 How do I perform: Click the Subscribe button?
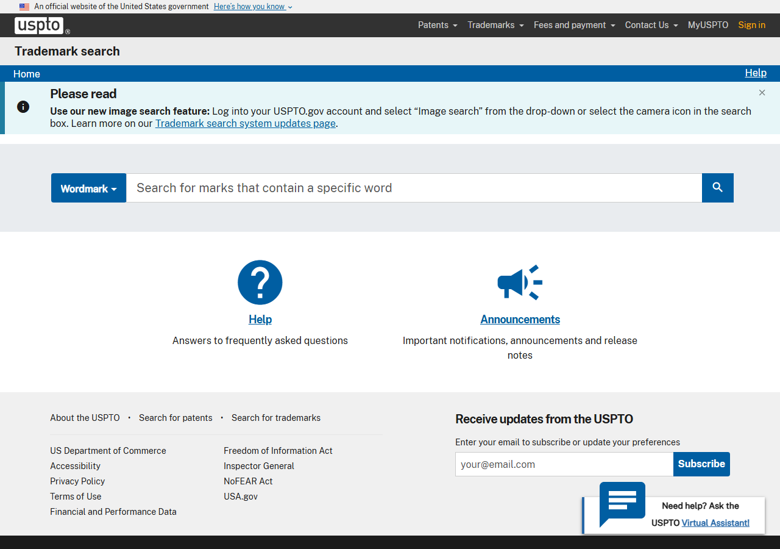point(701,464)
